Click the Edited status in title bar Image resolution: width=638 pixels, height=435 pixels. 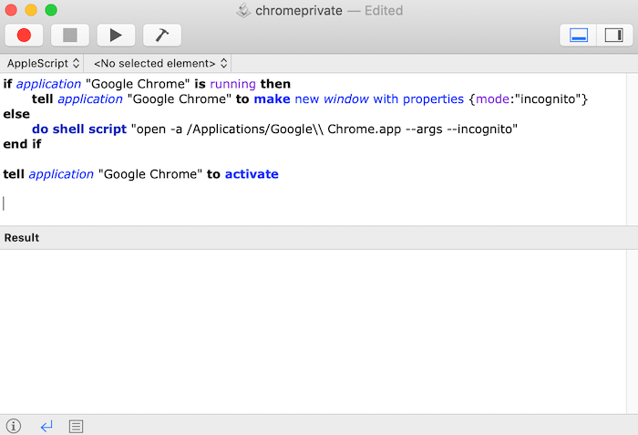coord(384,11)
